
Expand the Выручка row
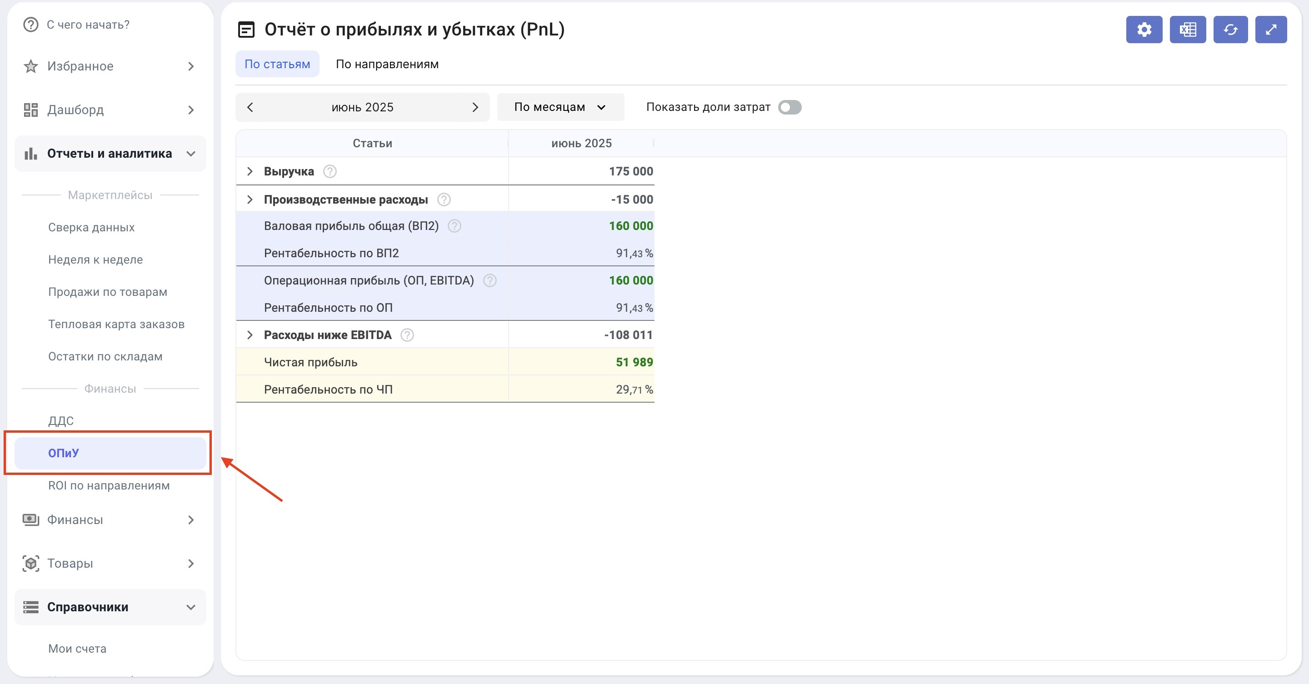(250, 172)
